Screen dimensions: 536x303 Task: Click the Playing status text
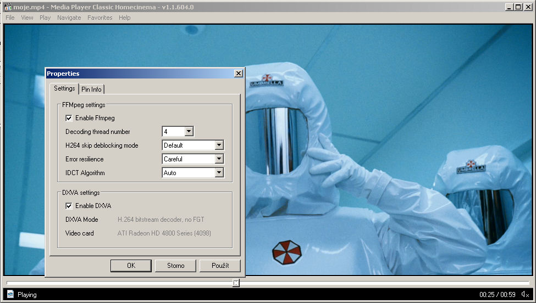pyautogui.click(x=27, y=295)
